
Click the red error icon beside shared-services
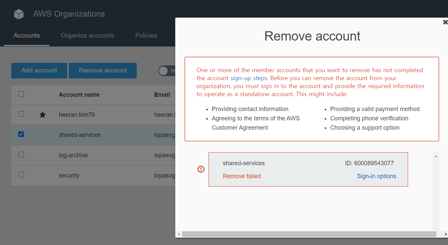[x=201, y=169]
